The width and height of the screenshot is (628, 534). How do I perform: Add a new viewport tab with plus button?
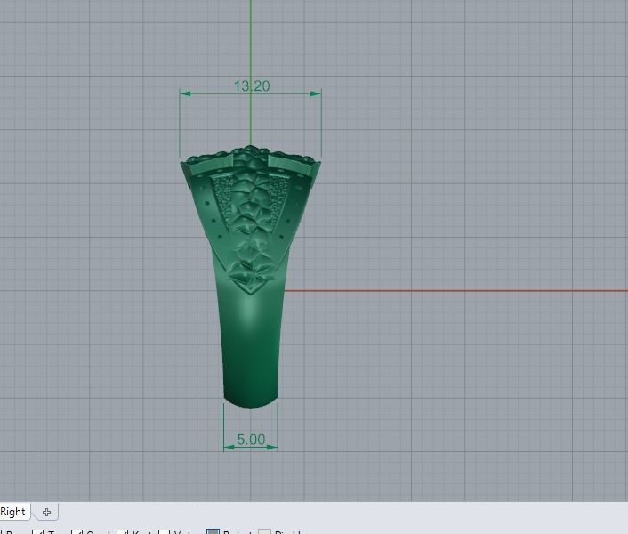46,512
